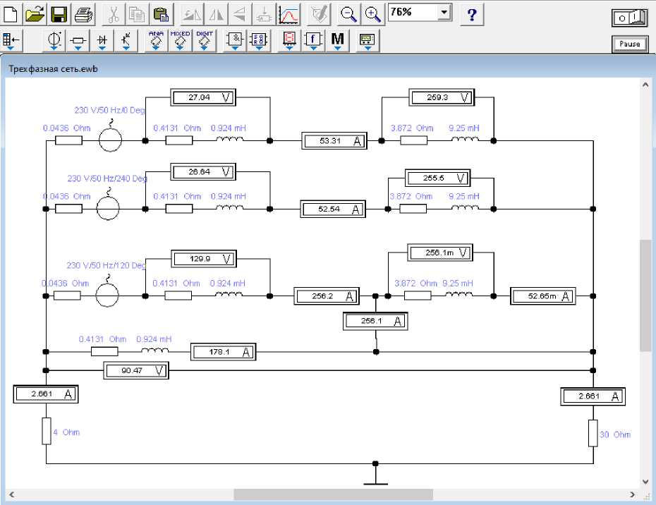Print the circuit using the printer icon
The height and width of the screenshot is (505, 656).
coord(83,13)
